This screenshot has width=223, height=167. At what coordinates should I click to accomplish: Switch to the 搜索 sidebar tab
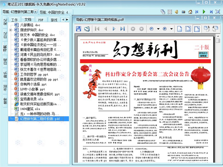pyautogui.click(x=5, y=101)
